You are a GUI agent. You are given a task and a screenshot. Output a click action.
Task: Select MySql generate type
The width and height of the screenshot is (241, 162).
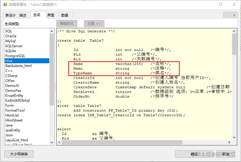click(27, 41)
